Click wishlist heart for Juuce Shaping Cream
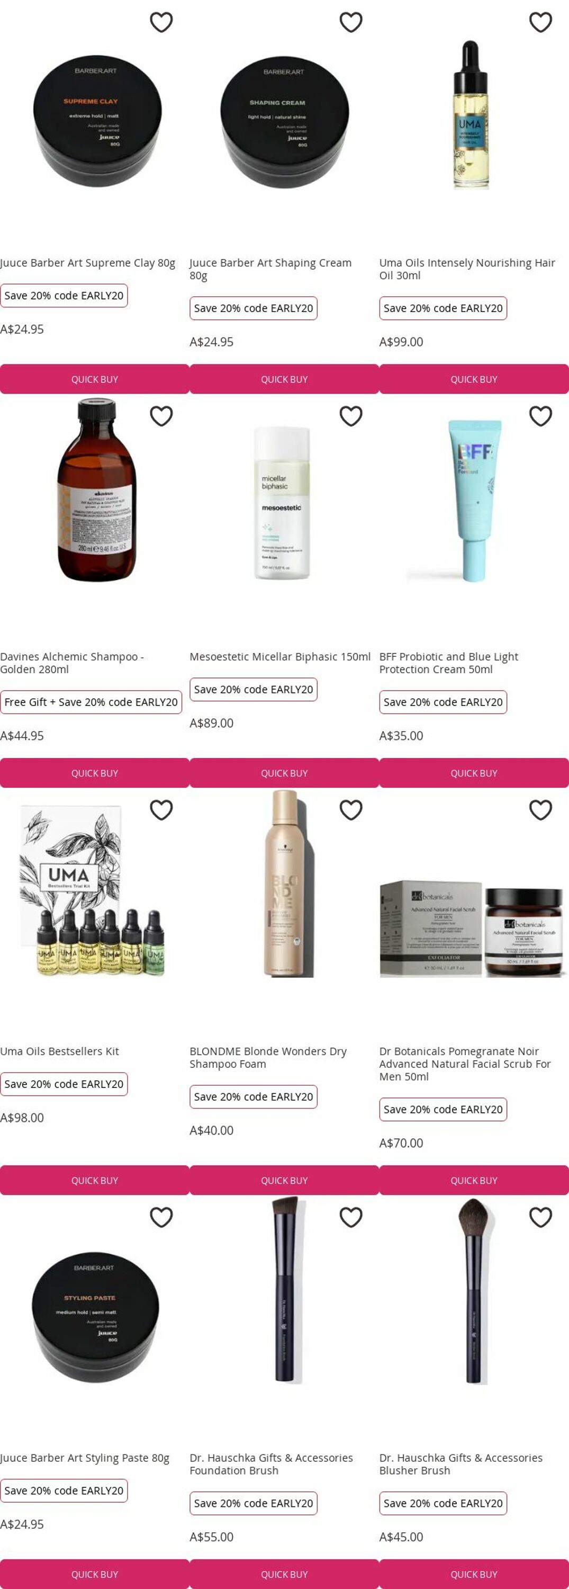This screenshot has height=1589, width=569. [x=351, y=22]
